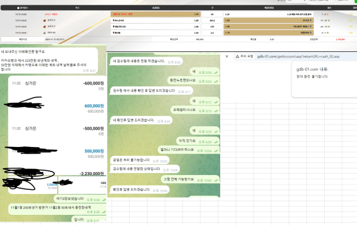Select the alert text 현재 환전 불가합니다

click(312, 77)
